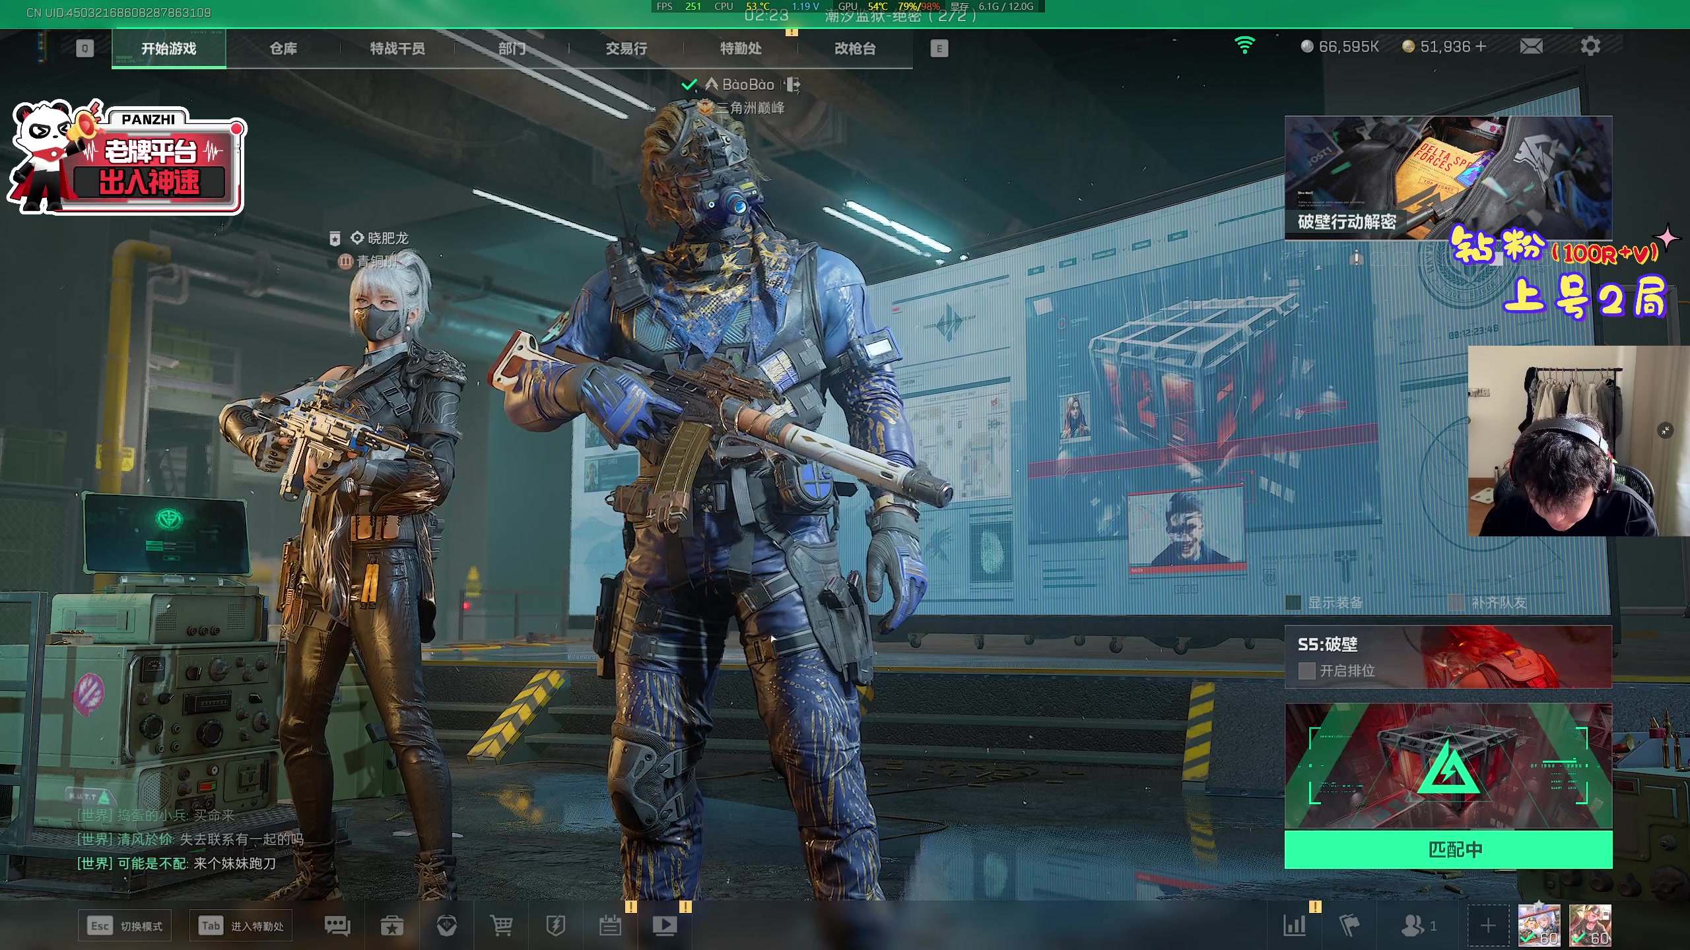Click Esc 切换模式 button
Image resolution: width=1690 pixels, height=950 pixels.
(x=125, y=926)
